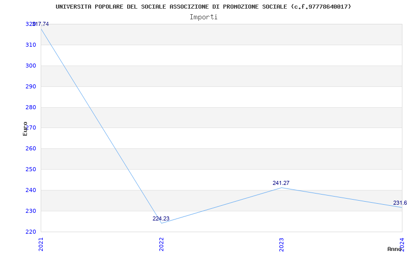This screenshot has width=407, height=254.
Task: Select the 2024 x-axis year label
Action: pyautogui.click(x=402, y=244)
